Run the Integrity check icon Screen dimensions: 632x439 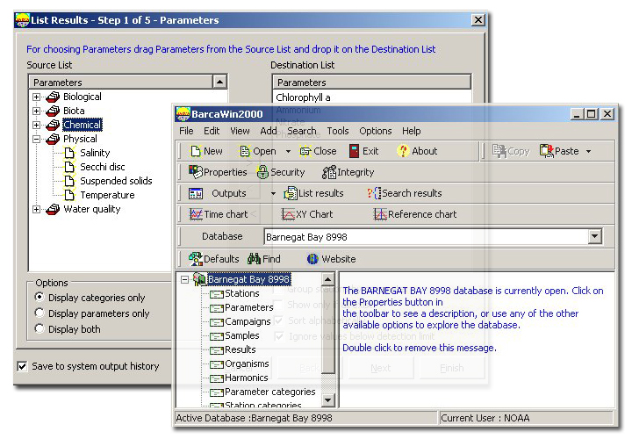[329, 172]
